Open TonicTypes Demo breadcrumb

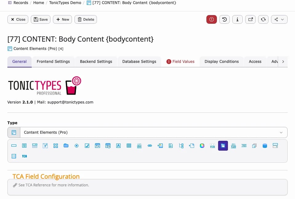65,3
